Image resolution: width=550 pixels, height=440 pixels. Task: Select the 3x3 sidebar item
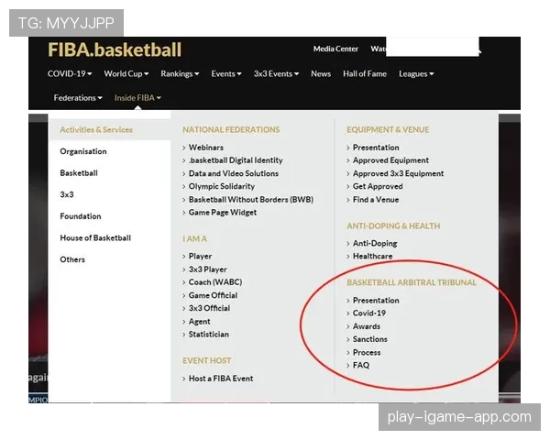(67, 194)
